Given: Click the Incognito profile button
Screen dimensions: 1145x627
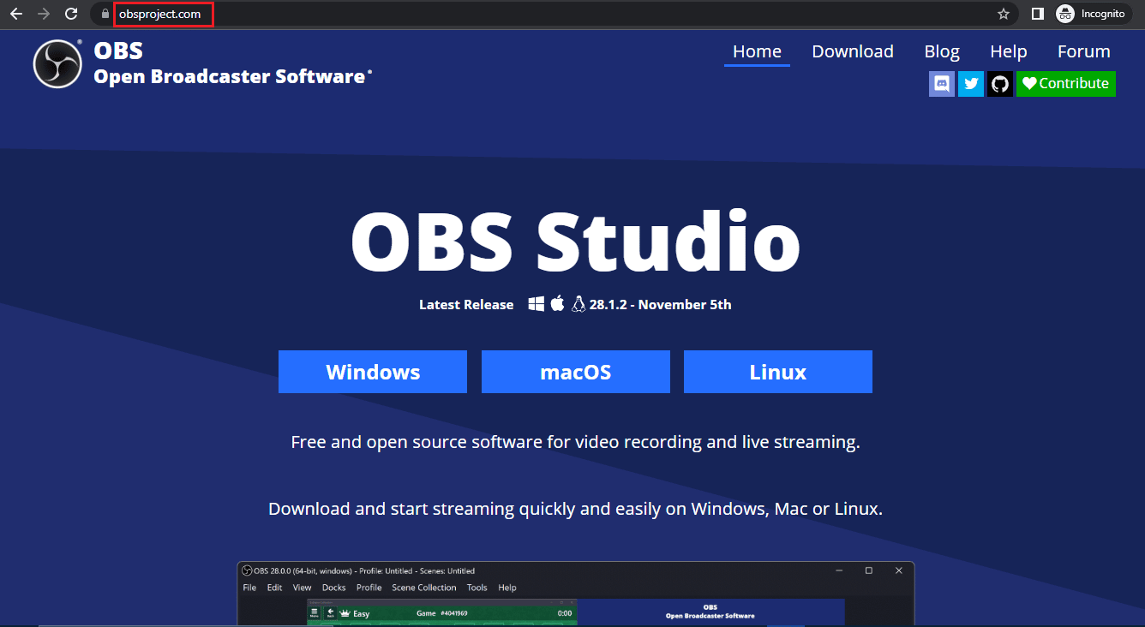Looking at the screenshot, I should [x=1091, y=14].
